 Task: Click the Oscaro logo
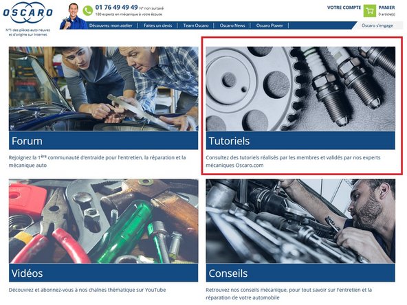(x=27, y=12)
